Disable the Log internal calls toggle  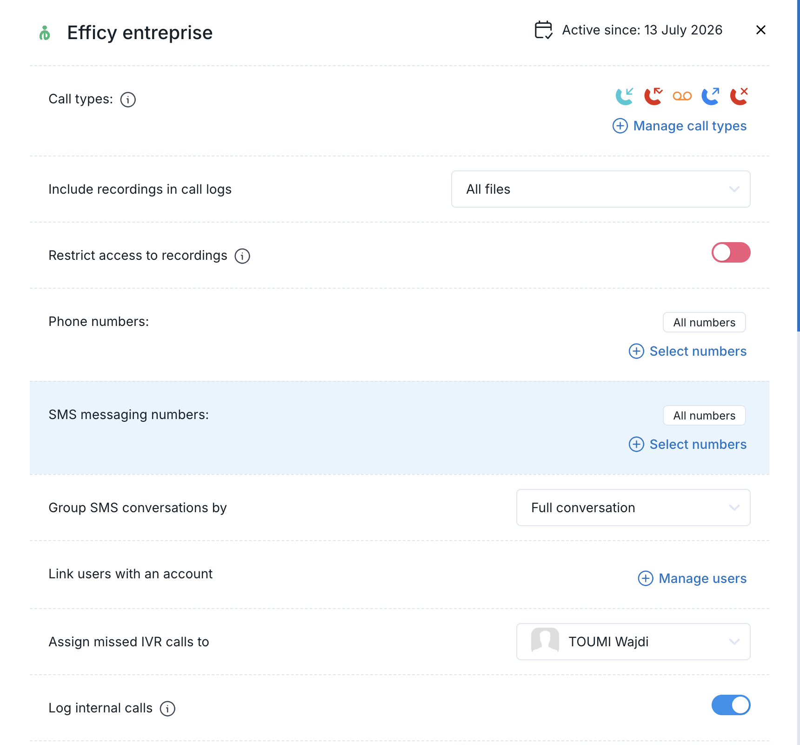coord(731,705)
